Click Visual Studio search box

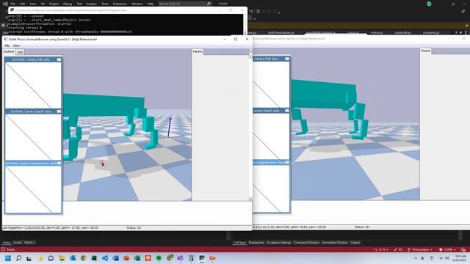(x=184, y=4)
